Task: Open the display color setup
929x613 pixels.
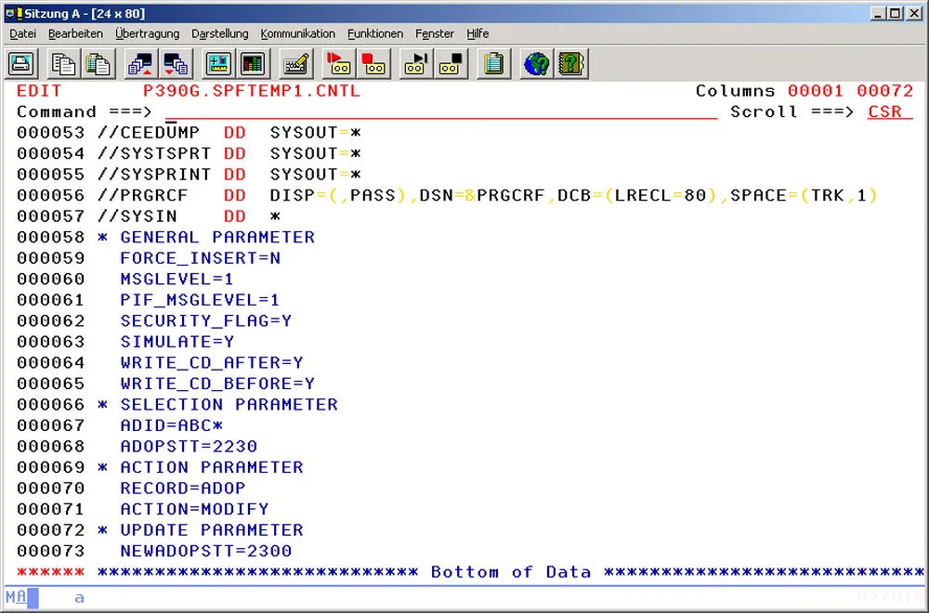Action: coord(217,63)
